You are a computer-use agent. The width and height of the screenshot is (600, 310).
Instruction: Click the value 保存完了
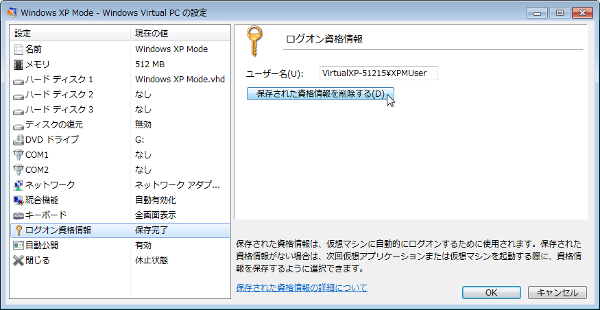point(152,230)
